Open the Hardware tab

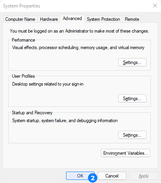[49, 19]
